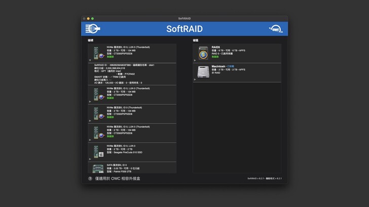Click the "NVMe … ID 0, LUN 0" title of the Seagate tile
Screen dimensions: 369x207
pyautogui.click(x=121, y=146)
